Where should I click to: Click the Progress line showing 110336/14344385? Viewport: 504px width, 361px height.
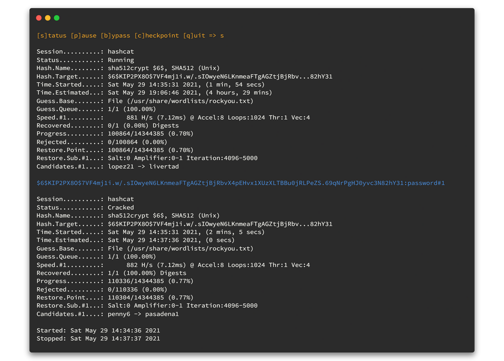click(115, 281)
